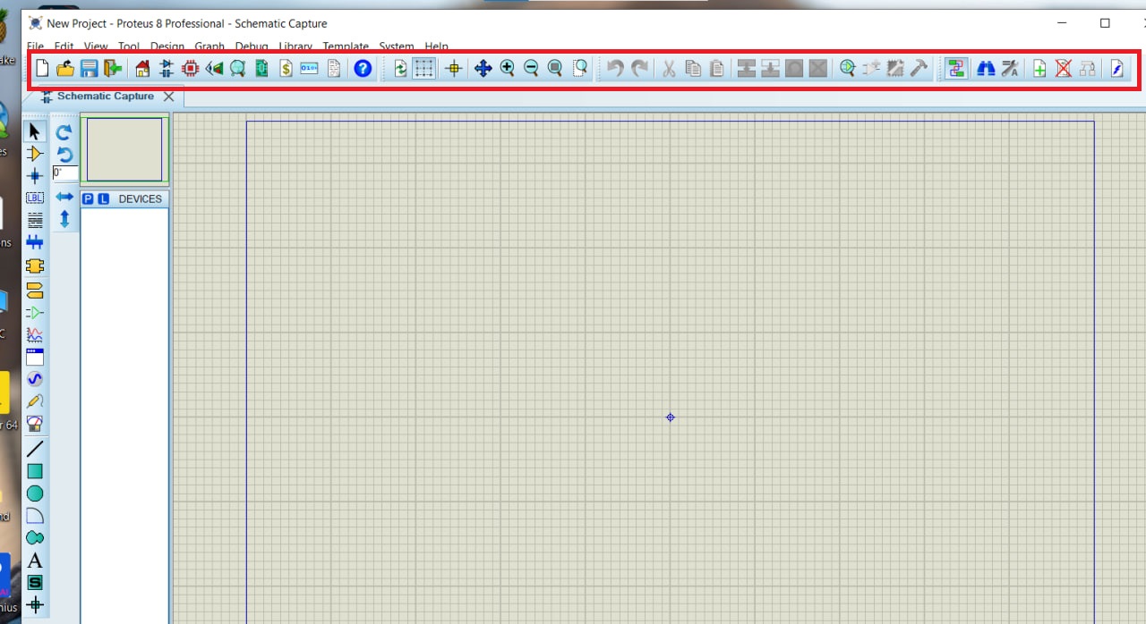Switch to the Schematic Capture tab
The image size is (1146, 624).
[x=105, y=97]
